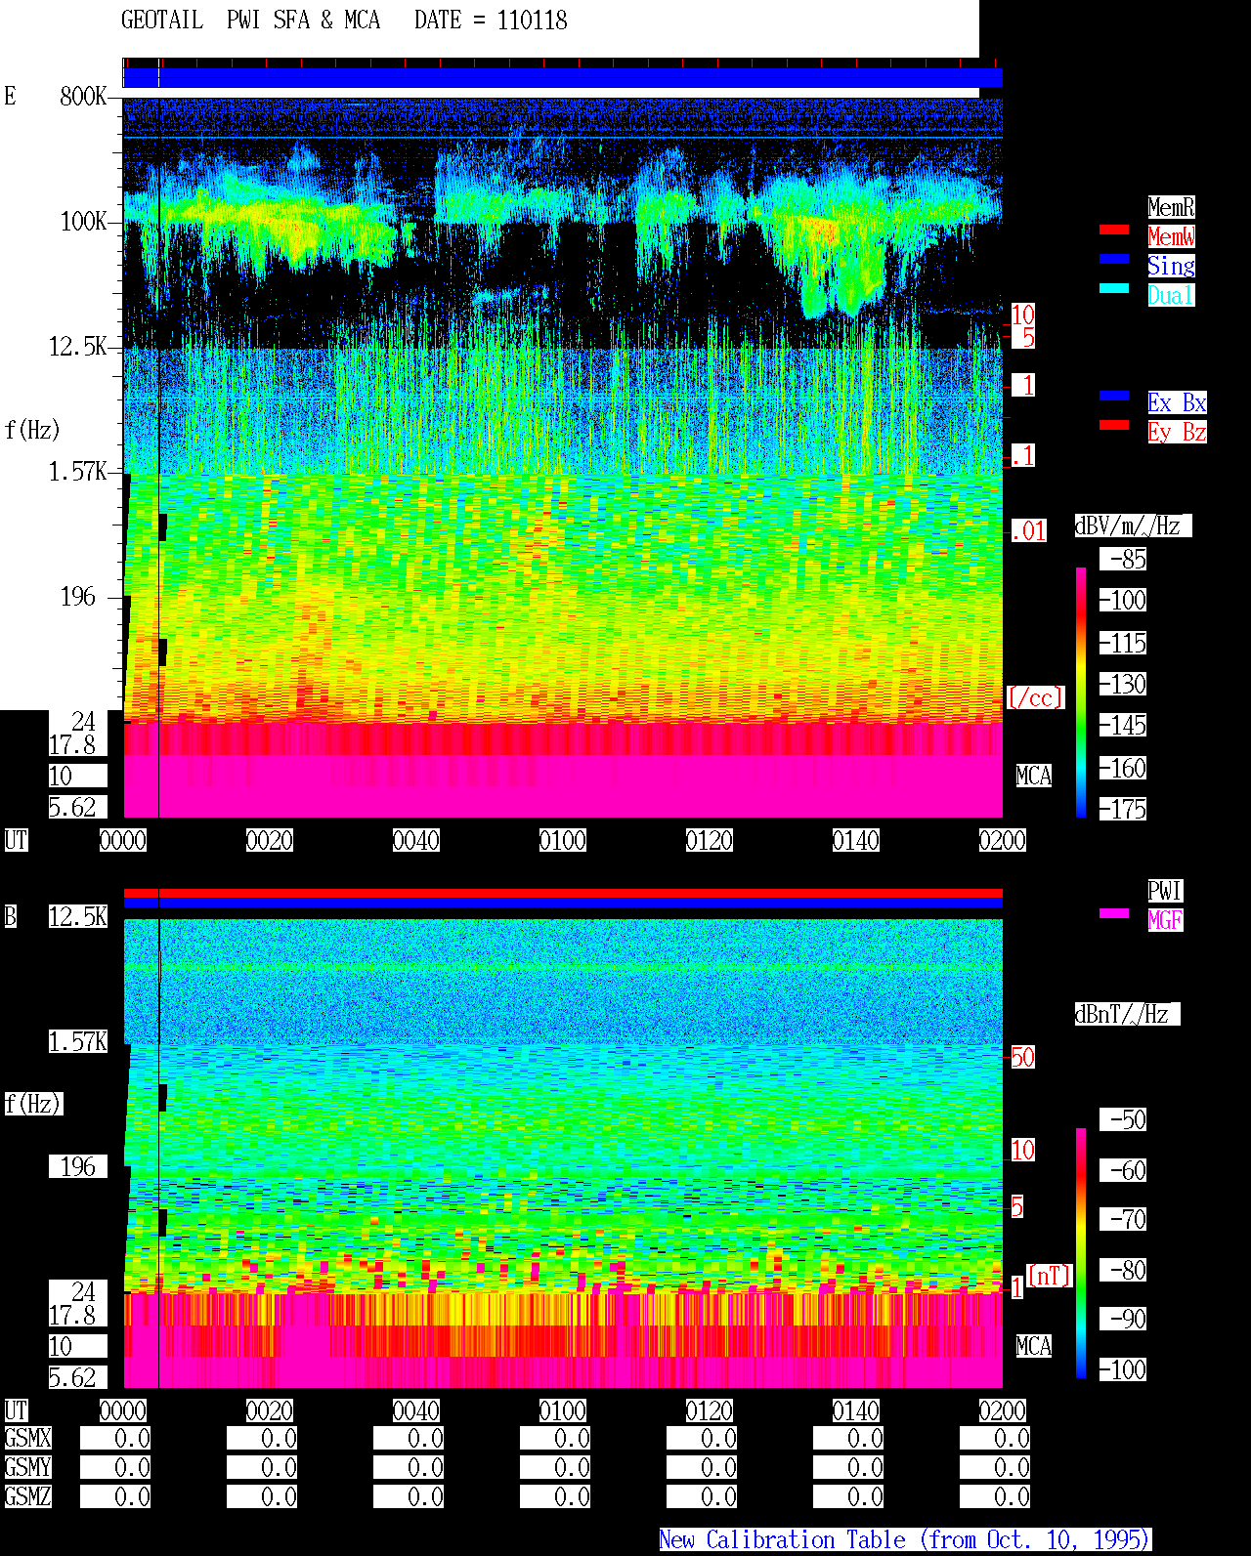Image resolution: width=1251 pixels, height=1556 pixels.
Task: Click the [/cc] density unit label
Action: [1035, 697]
